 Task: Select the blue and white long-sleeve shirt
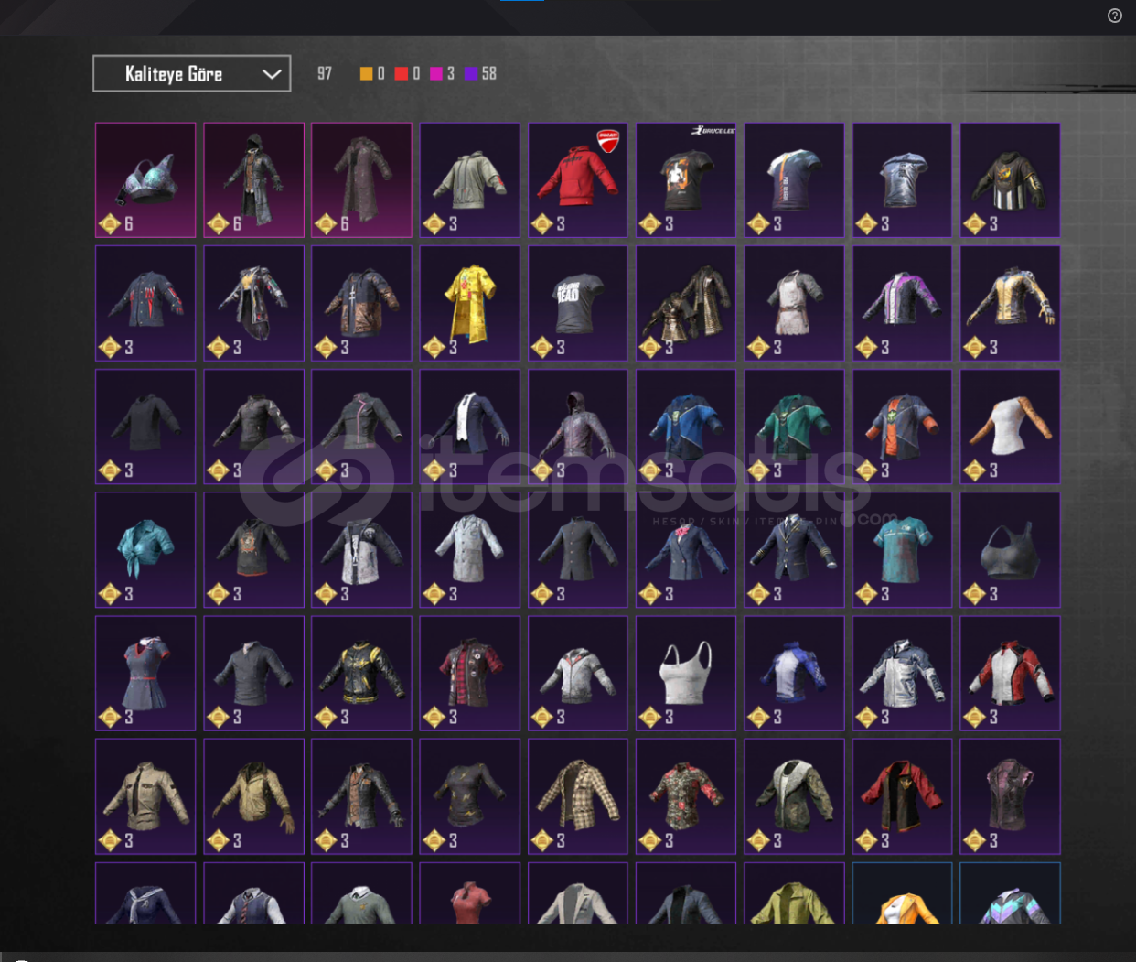794,674
